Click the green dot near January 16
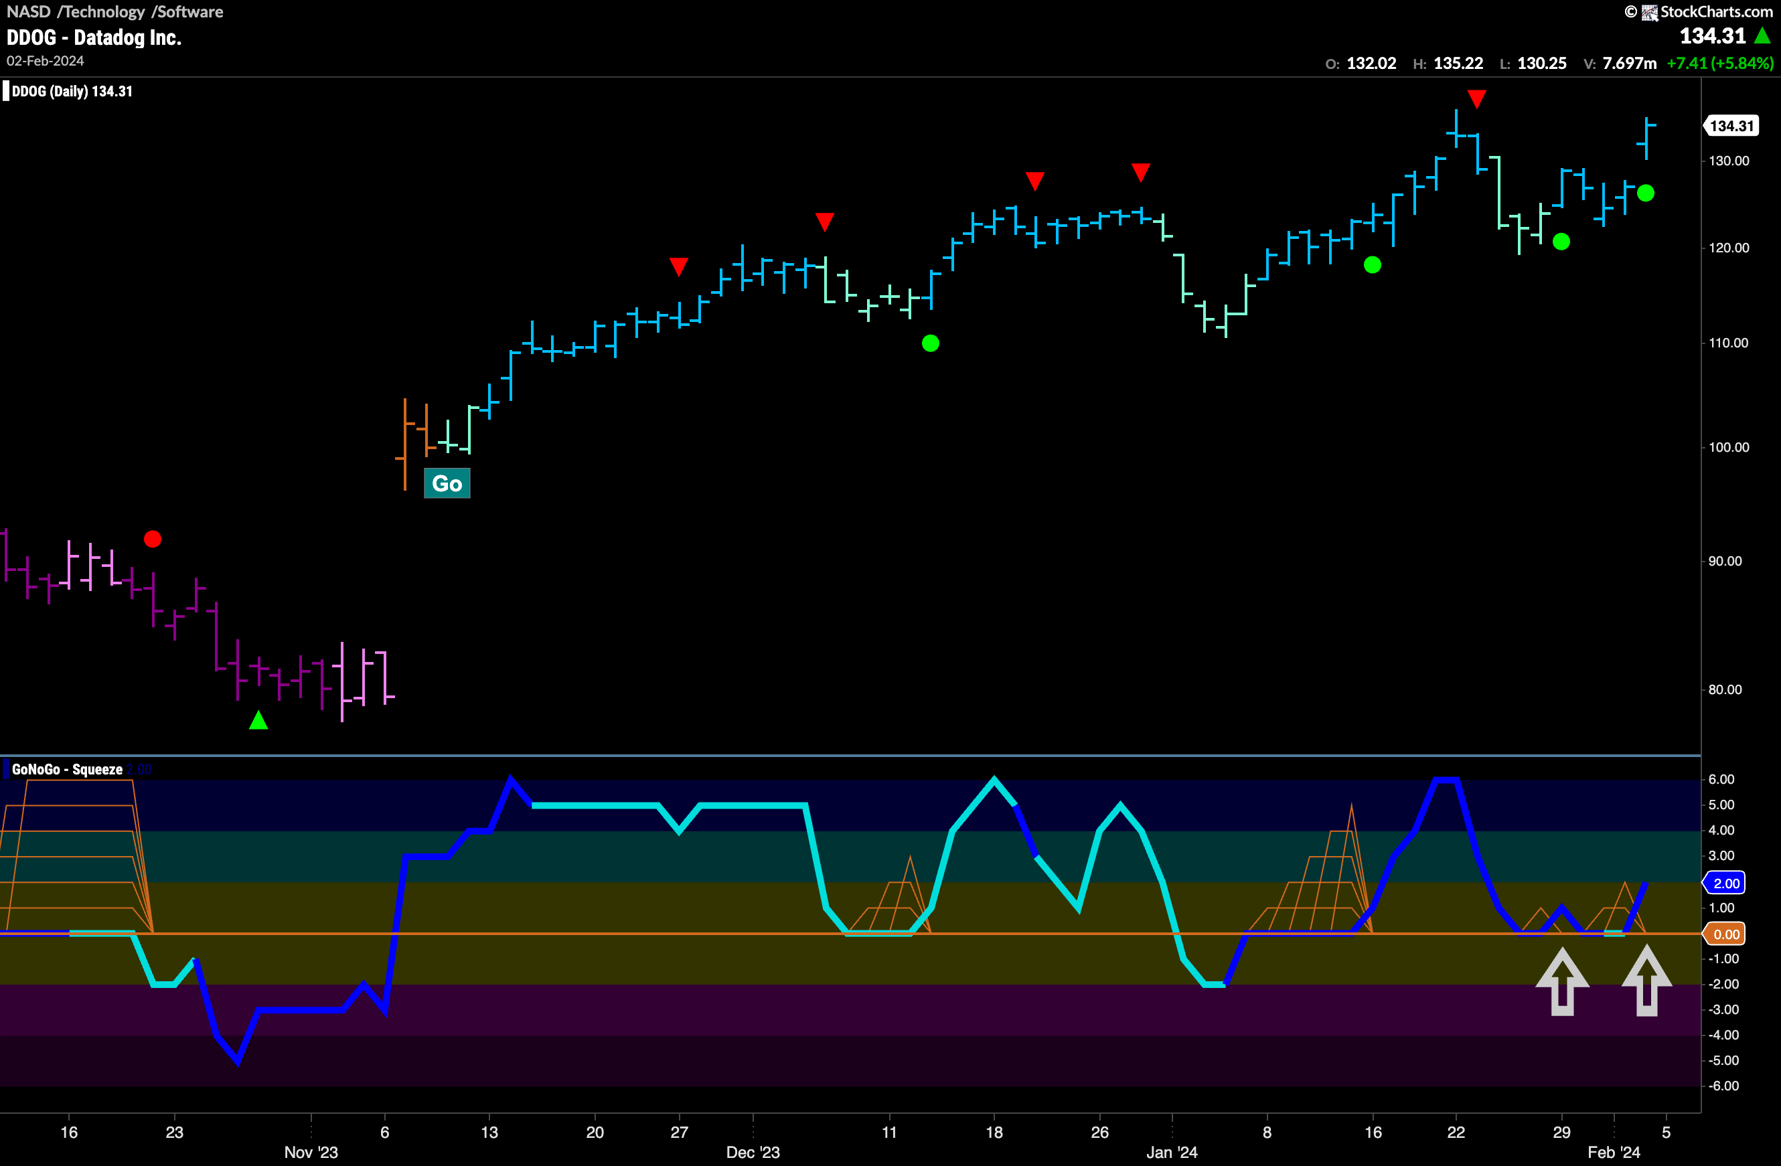Viewport: 1781px width, 1166px height. coord(1373,265)
